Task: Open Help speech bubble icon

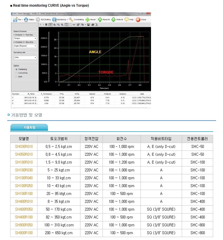Action: click(x=127, y=19)
